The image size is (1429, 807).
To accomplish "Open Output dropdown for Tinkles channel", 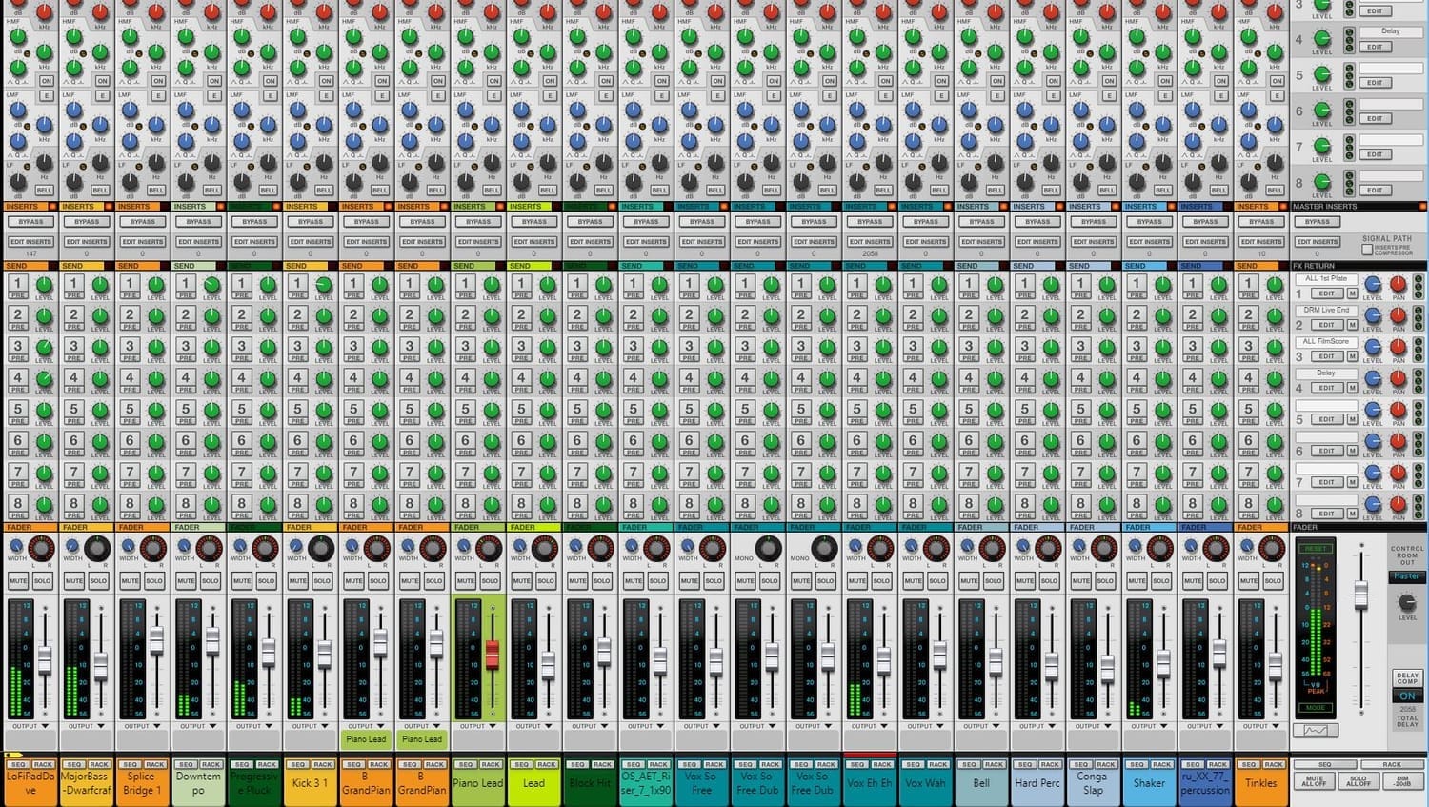I will pos(1261,726).
